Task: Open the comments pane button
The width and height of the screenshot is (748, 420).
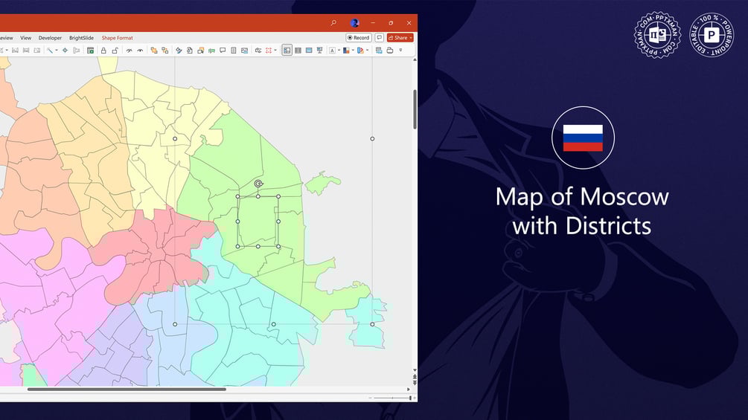Action: point(380,38)
